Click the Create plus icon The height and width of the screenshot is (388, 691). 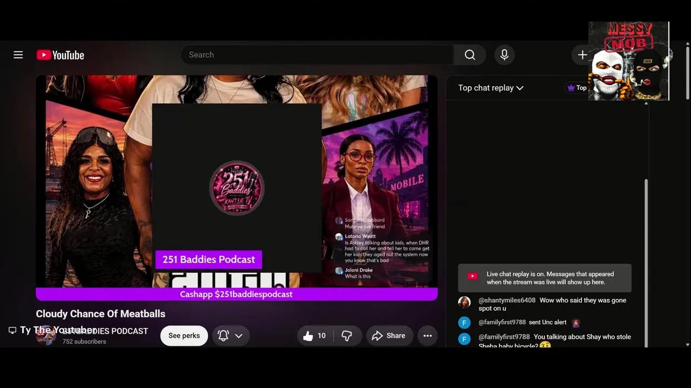pyautogui.click(x=582, y=55)
